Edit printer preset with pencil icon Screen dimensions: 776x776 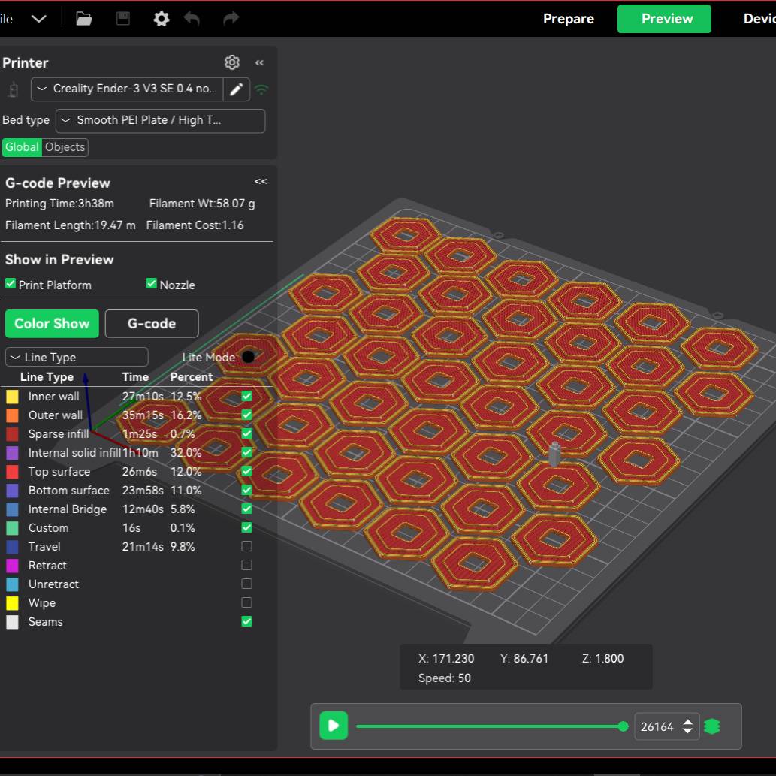pyautogui.click(x=236, y=89)
